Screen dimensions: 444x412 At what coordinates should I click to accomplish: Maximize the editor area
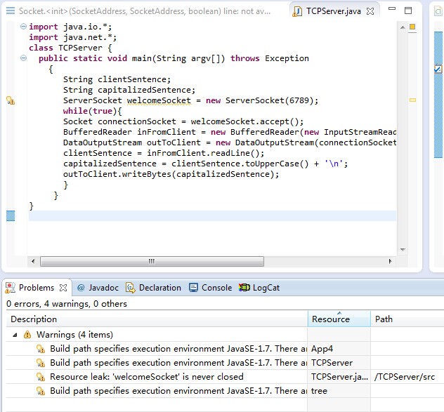pos(408,11)
